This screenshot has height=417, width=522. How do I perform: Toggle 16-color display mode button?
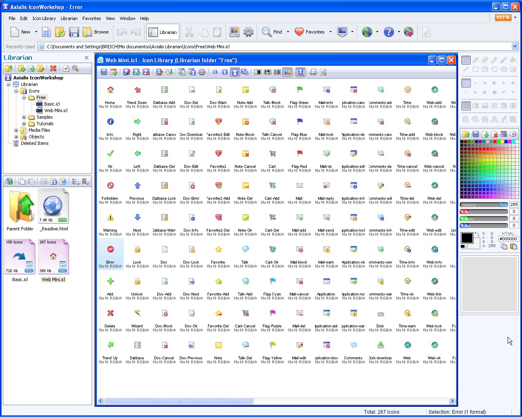pyautogui.click(x=267, y=72)
